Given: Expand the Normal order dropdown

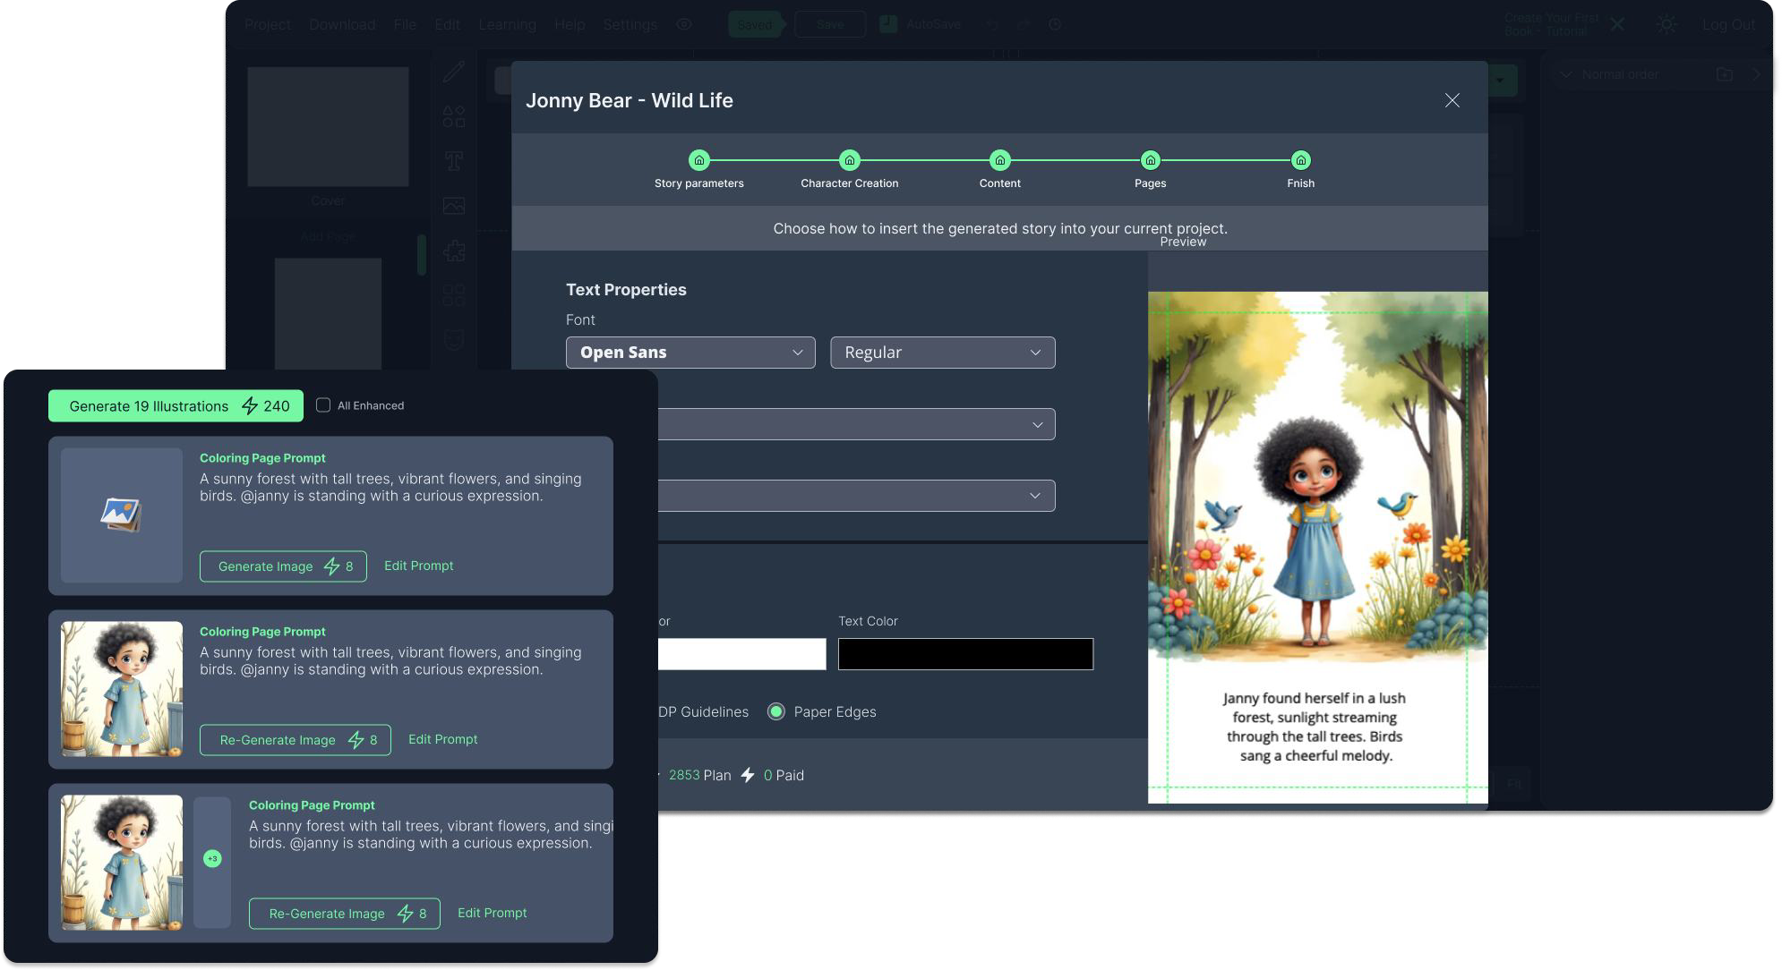Looking at the screenshot, I should 1565,74.
